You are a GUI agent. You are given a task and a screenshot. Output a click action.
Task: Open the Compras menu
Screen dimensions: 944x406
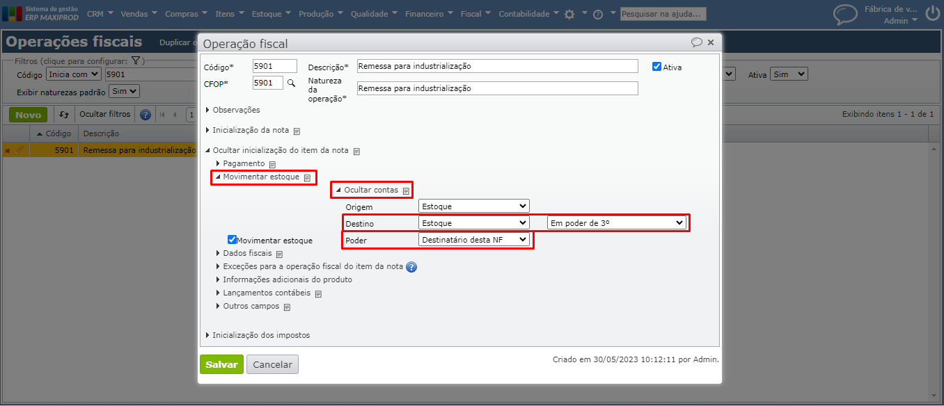point(187,14)
